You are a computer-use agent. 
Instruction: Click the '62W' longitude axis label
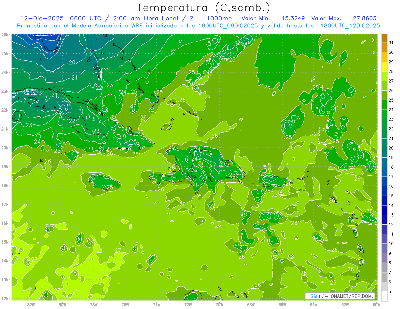(x=345, y=304)
